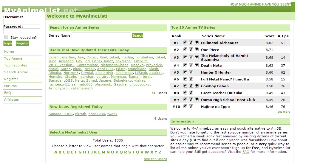
Task: Click the arrow icon beside Death Note
Action: point(185,65)
